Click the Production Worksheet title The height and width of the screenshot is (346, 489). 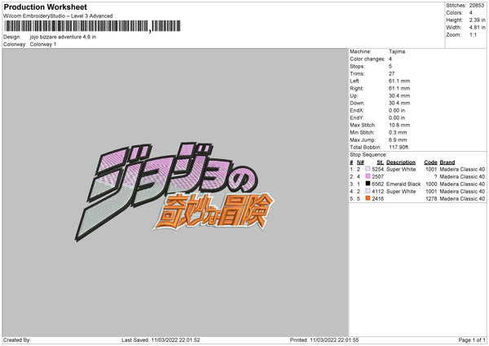(45, 7)
